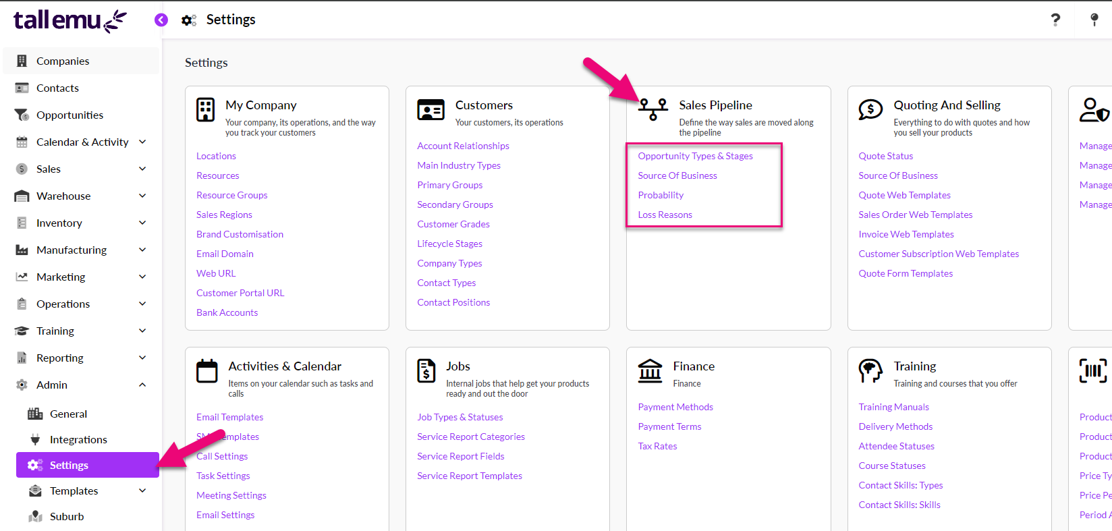
Task: Expand the Warehouse sidebar section
Action: 142,196
